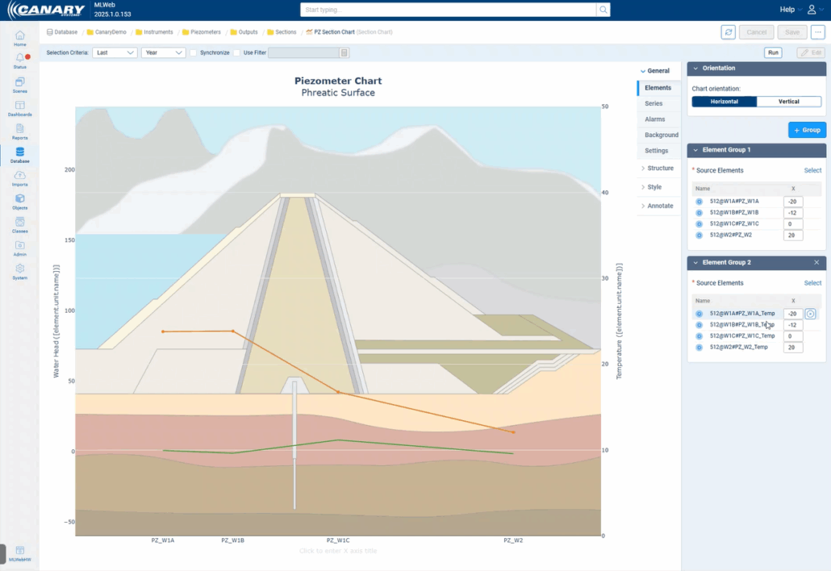
Task: Click the orange line point at PZ_W1C
Action: point(338,393)
